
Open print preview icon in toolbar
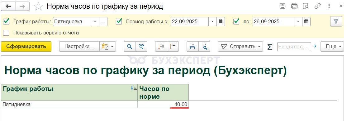point(204,47)
